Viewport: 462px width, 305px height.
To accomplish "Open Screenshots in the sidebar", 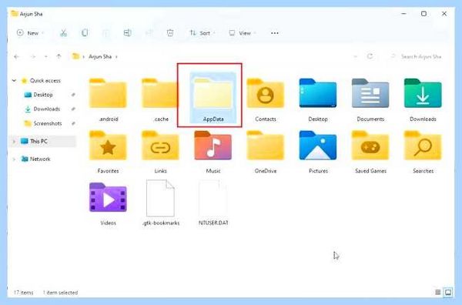I will point(48,123).
